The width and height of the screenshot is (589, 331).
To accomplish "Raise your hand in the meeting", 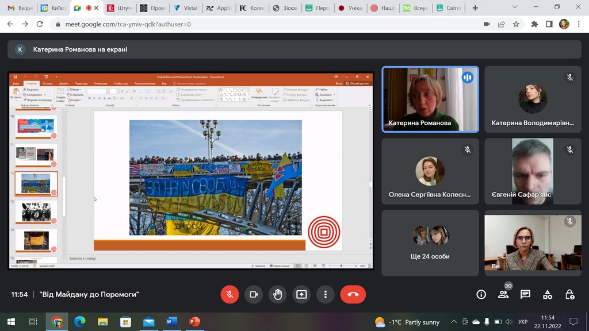I will [x=277, y=294].
